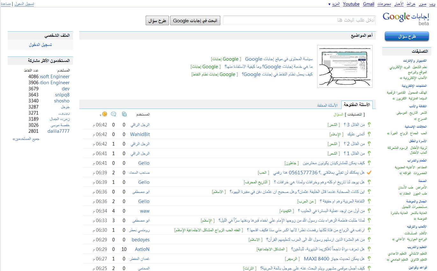This screenshot has width=437, height=271.
Task: Open user 'WahidBit' profile in questions list
Action: (x=140, y=134)
